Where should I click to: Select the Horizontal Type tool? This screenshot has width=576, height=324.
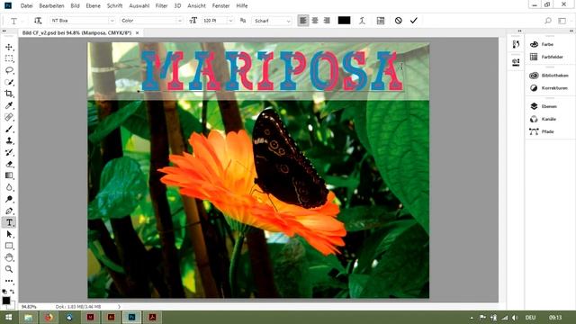coord(9,222)
